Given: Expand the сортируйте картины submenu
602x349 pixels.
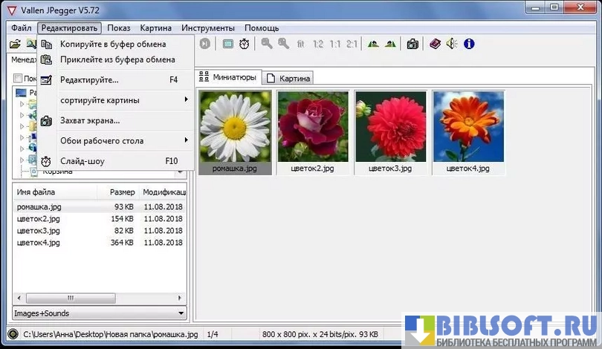Looking at the screenshot, I should click(x=119, y=100).
